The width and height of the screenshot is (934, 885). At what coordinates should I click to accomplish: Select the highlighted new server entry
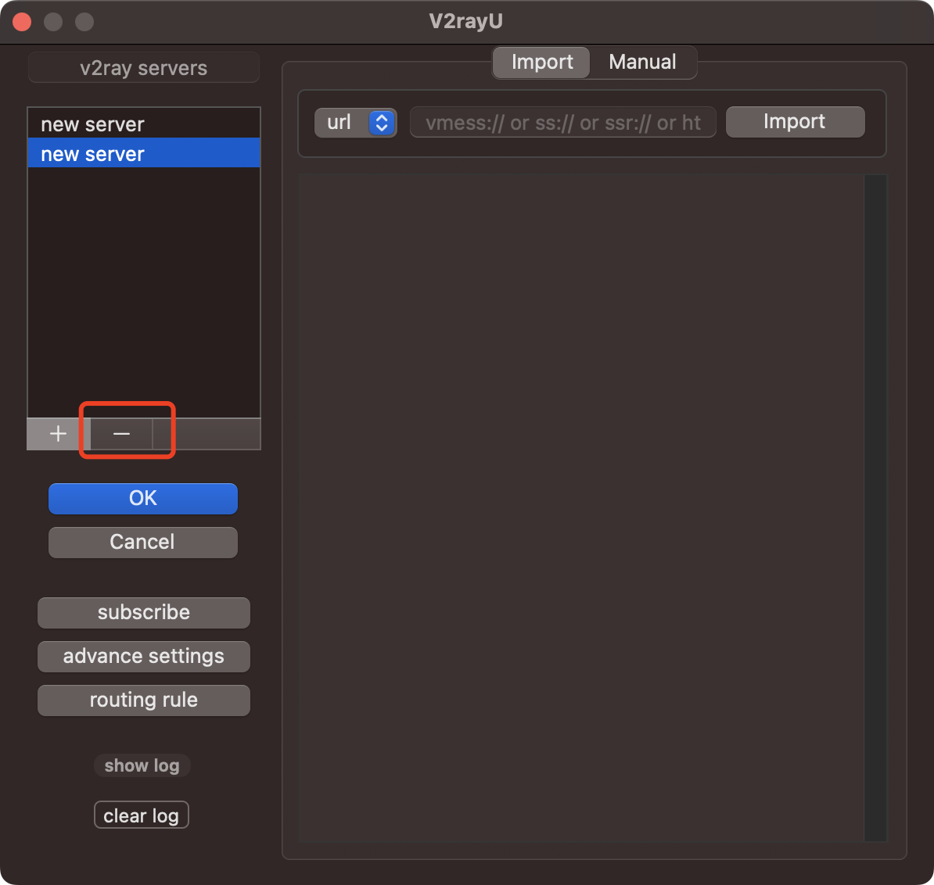[x=144, y=153]
